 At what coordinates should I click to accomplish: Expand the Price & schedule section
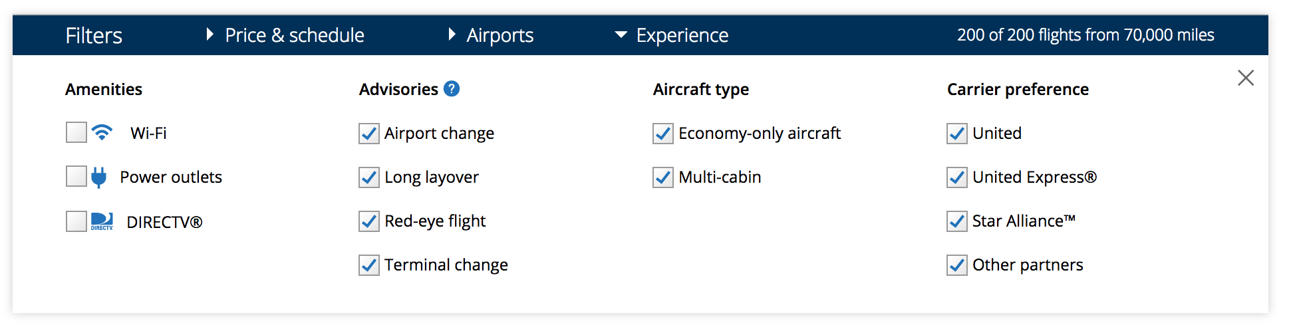286,35
